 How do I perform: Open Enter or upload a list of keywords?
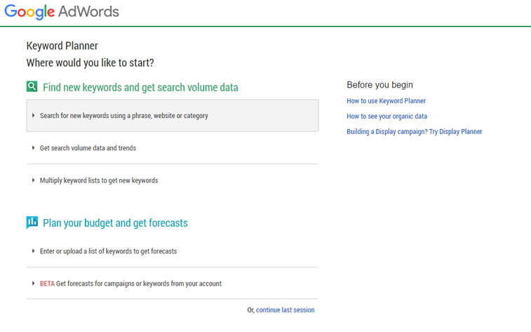173,251
